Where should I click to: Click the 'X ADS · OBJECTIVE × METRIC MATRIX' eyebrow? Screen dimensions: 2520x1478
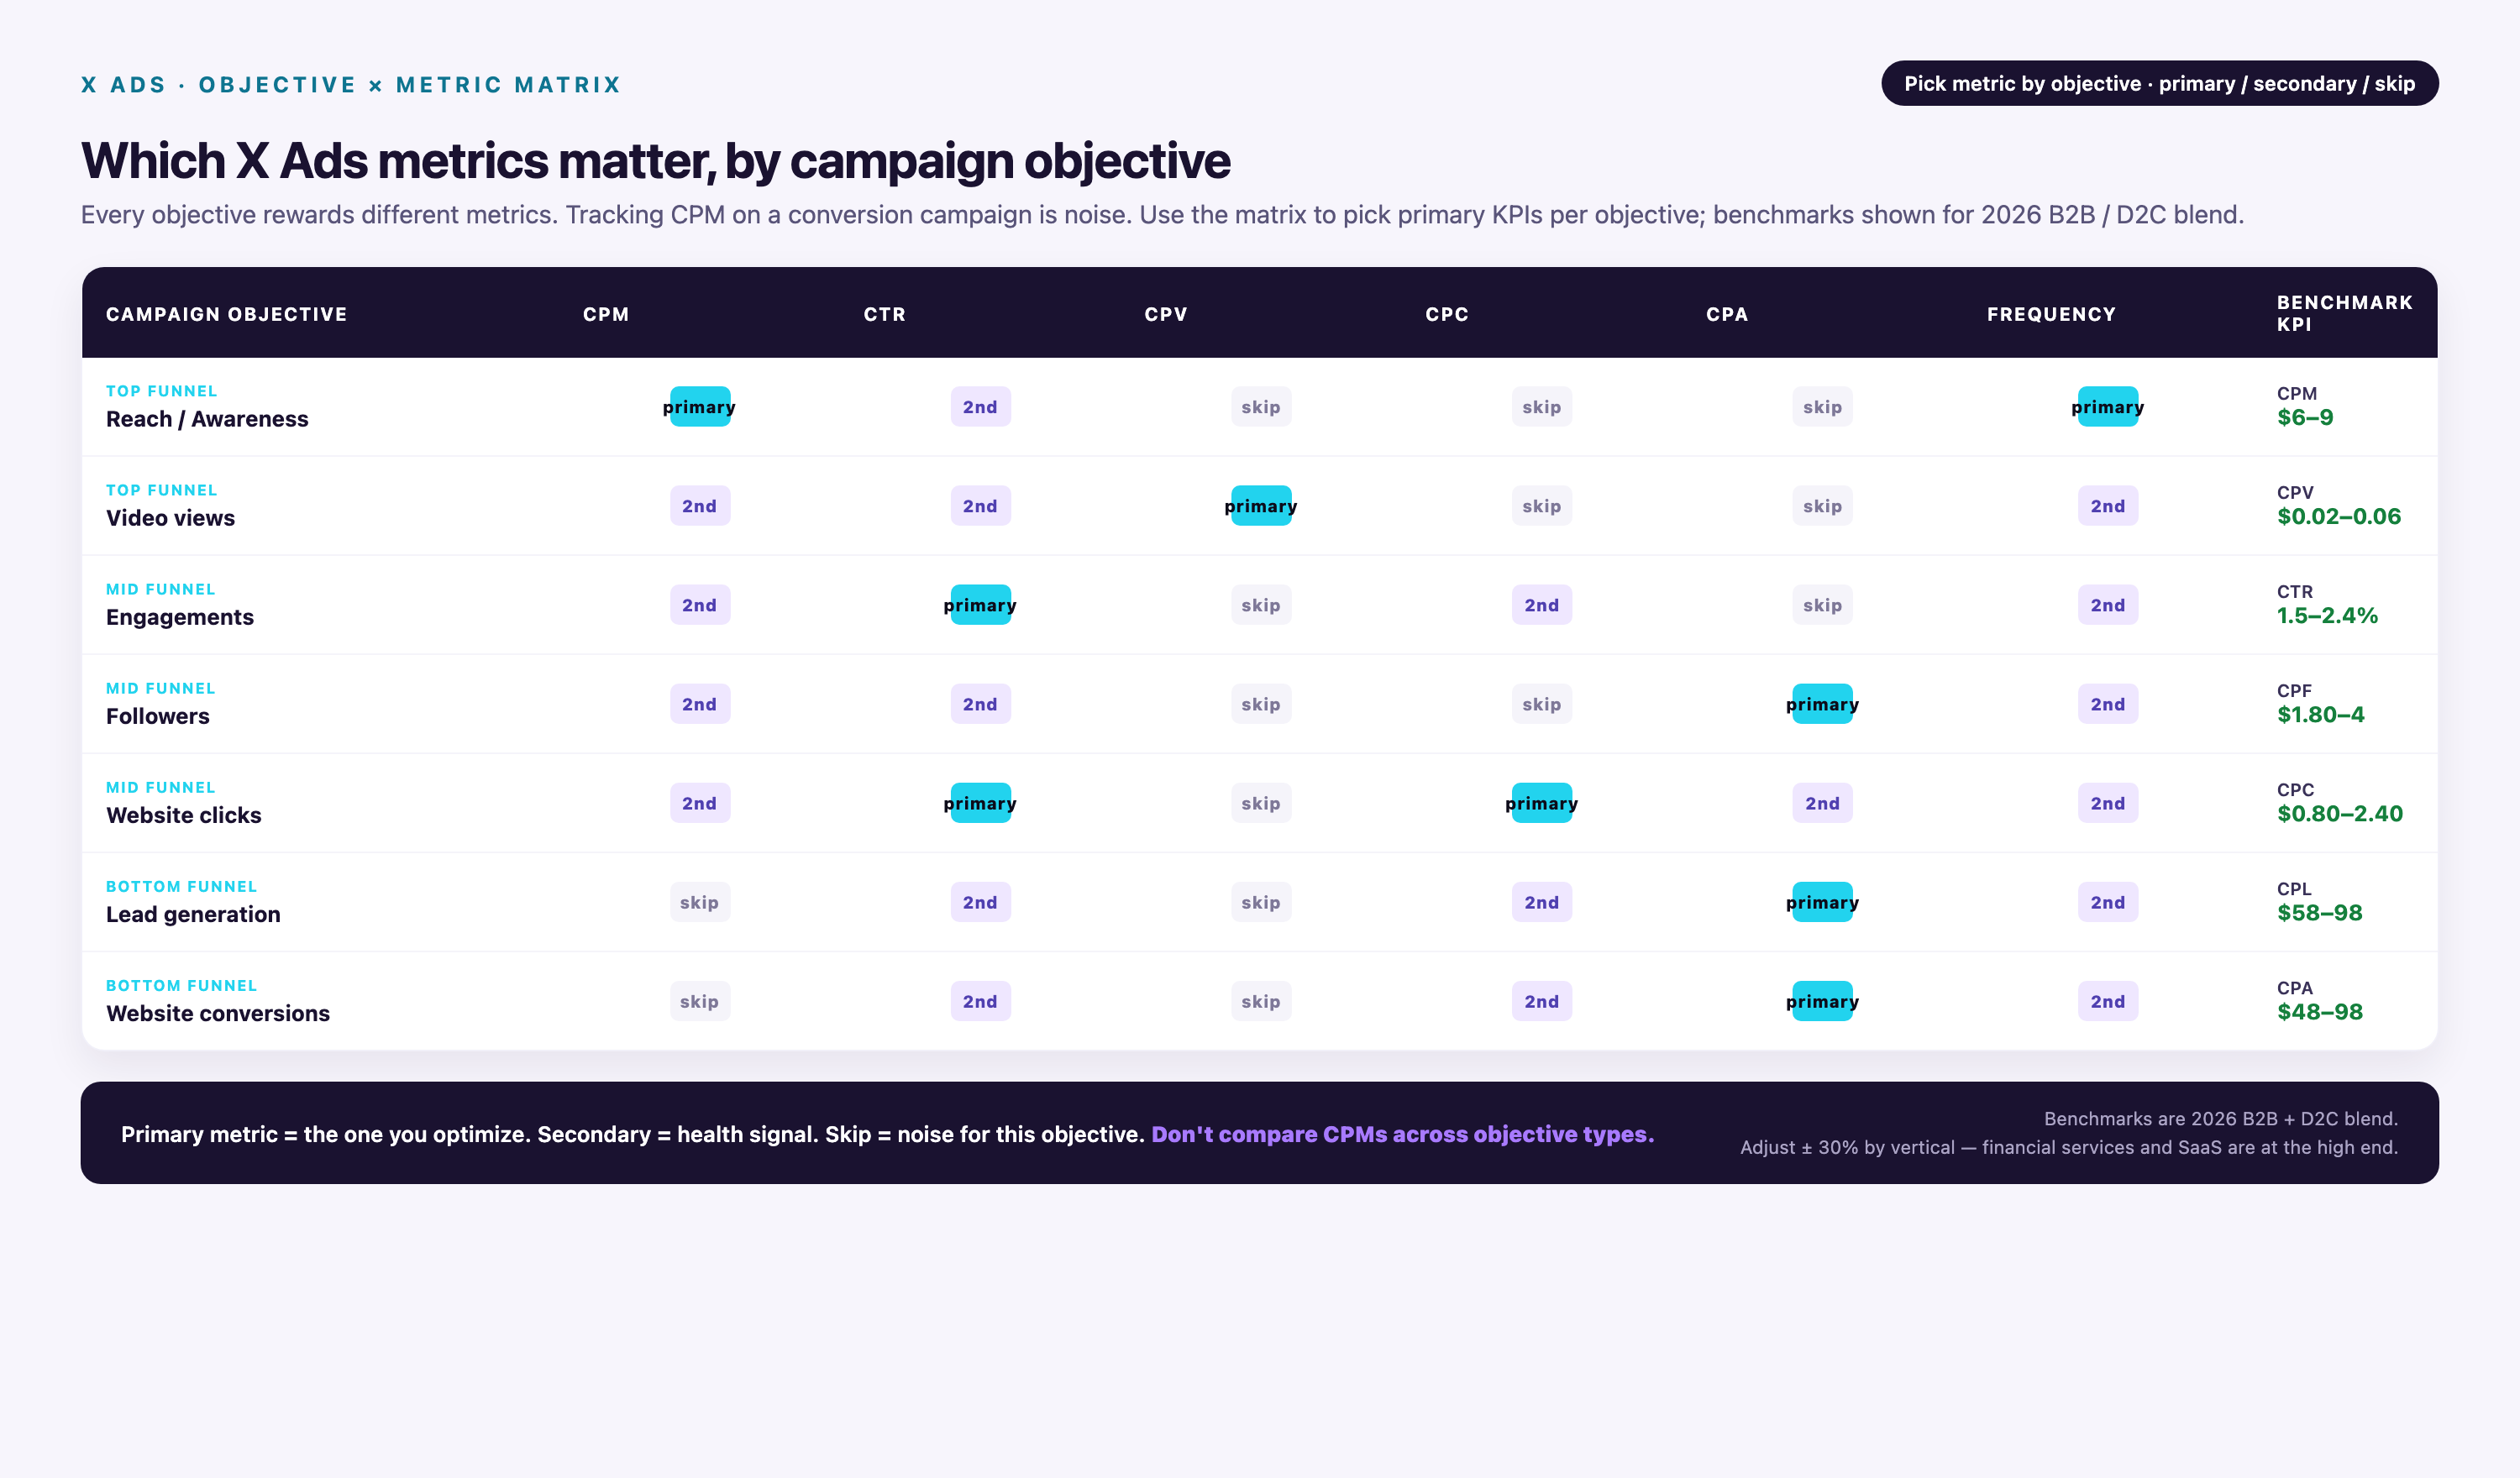point(351,85)
